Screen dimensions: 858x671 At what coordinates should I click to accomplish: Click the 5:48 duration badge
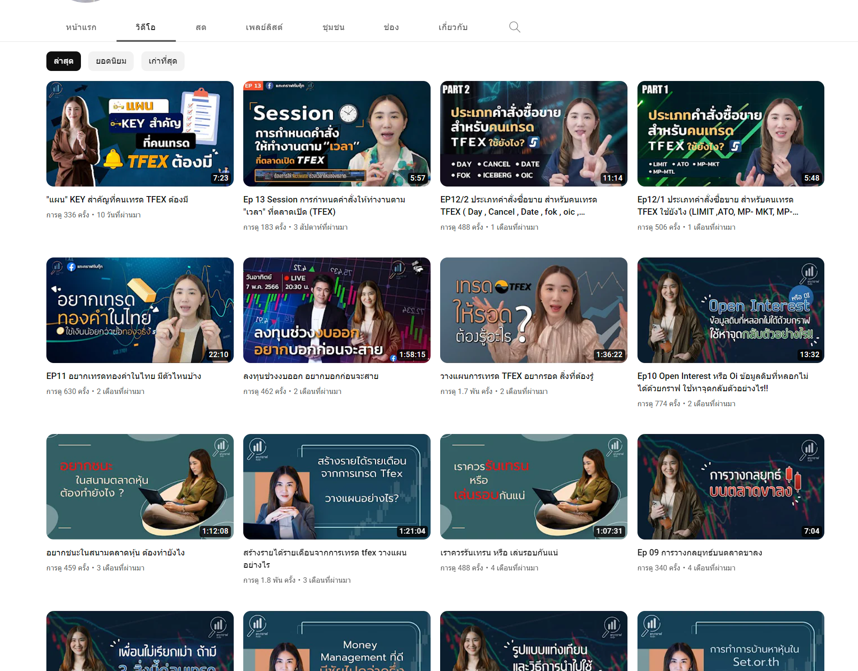pyautogui.click(x=812, y=178)
